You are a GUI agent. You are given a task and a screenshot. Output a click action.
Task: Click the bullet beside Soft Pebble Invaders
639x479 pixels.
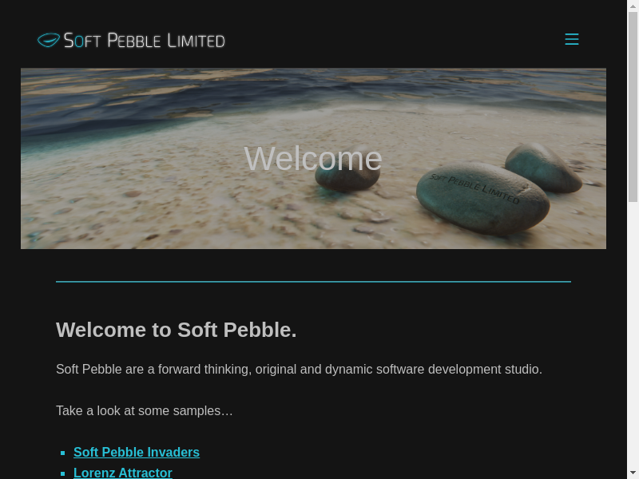62,453
